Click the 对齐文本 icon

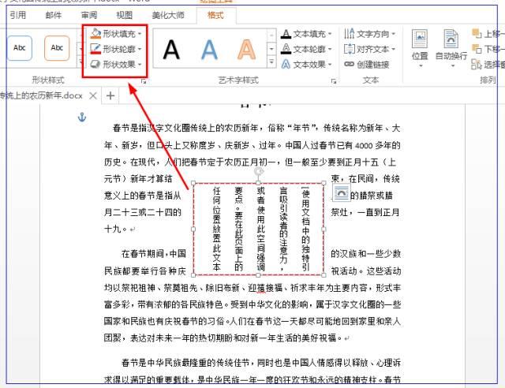click(349, 49)
